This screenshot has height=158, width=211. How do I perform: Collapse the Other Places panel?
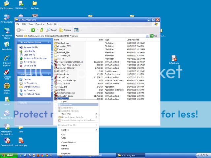click(x=49, y=74)
